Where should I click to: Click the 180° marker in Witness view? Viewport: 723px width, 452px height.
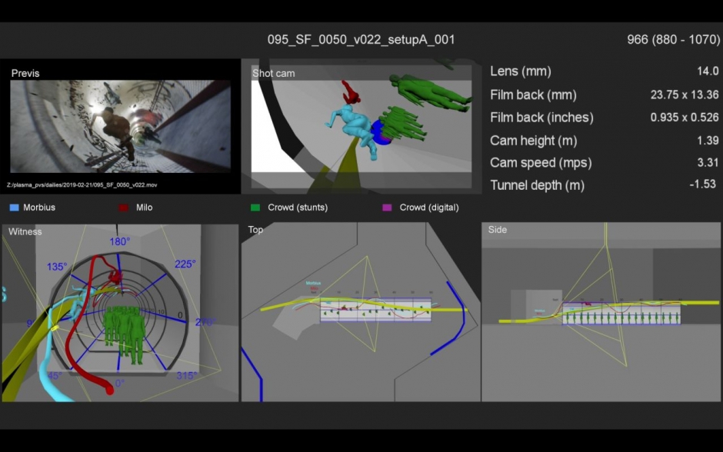coord(119,242)
